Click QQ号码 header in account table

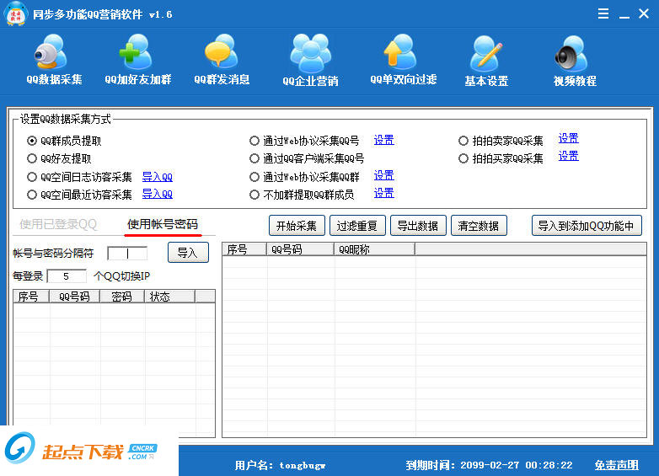75,297
